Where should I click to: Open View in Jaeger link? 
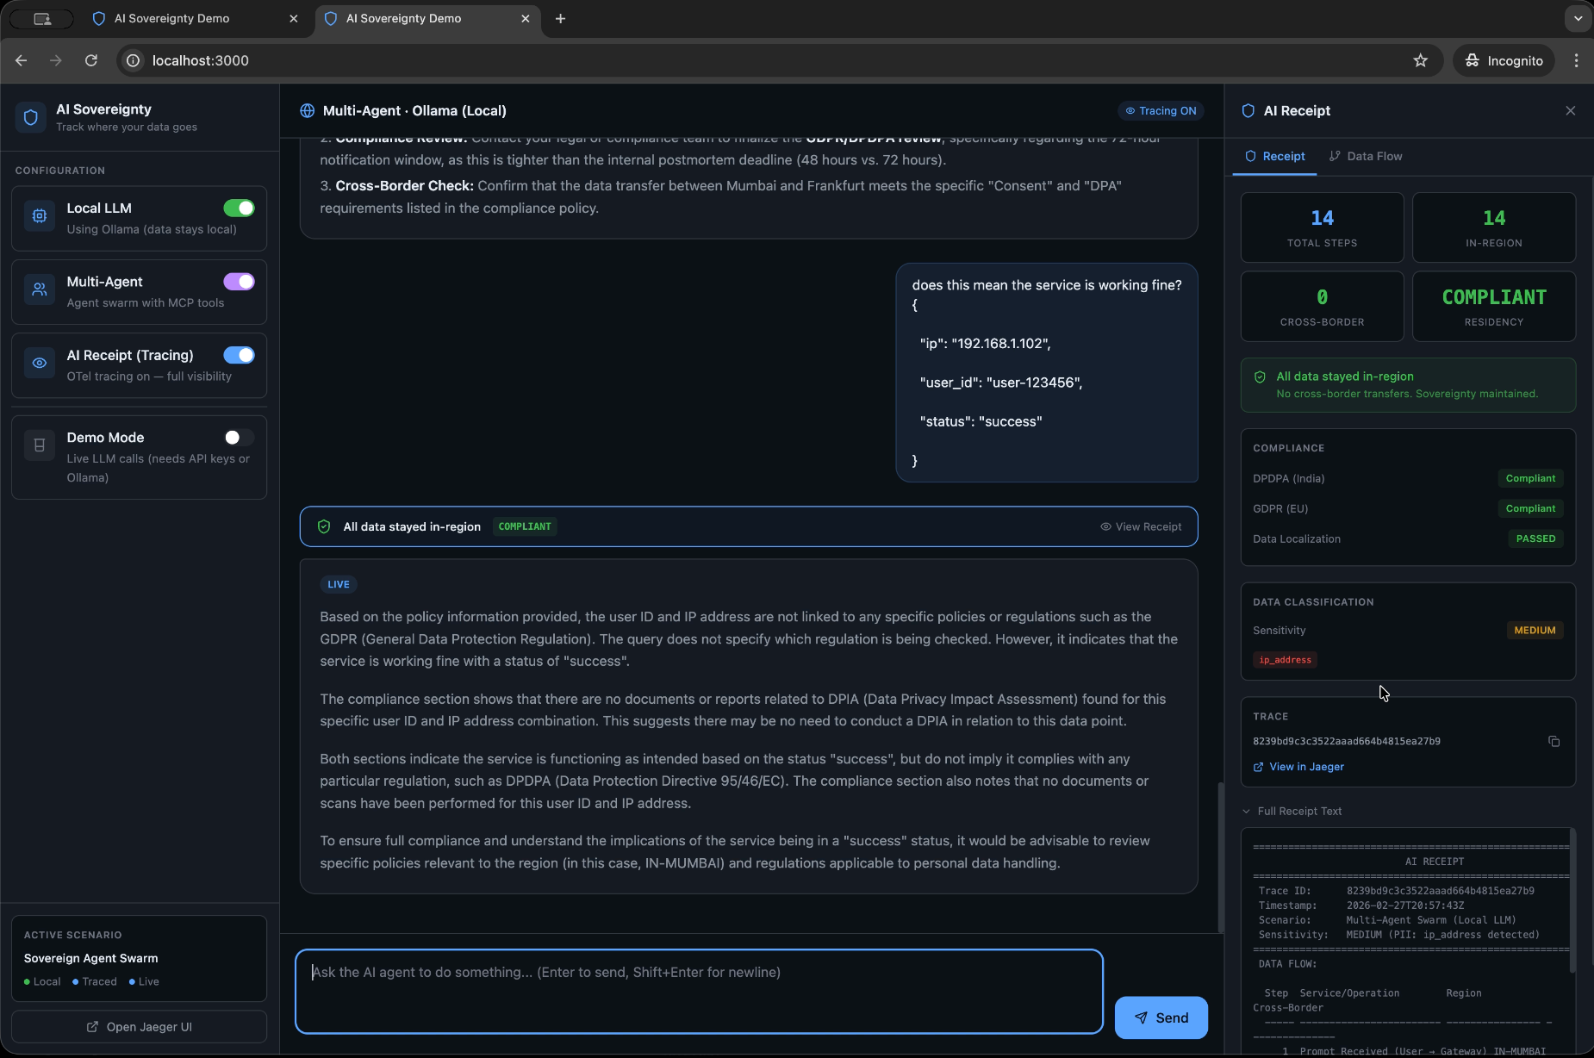(x=1298, y=767)
